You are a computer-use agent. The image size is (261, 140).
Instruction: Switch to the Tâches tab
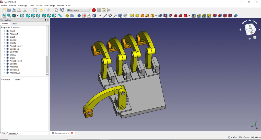click(15, 23)
